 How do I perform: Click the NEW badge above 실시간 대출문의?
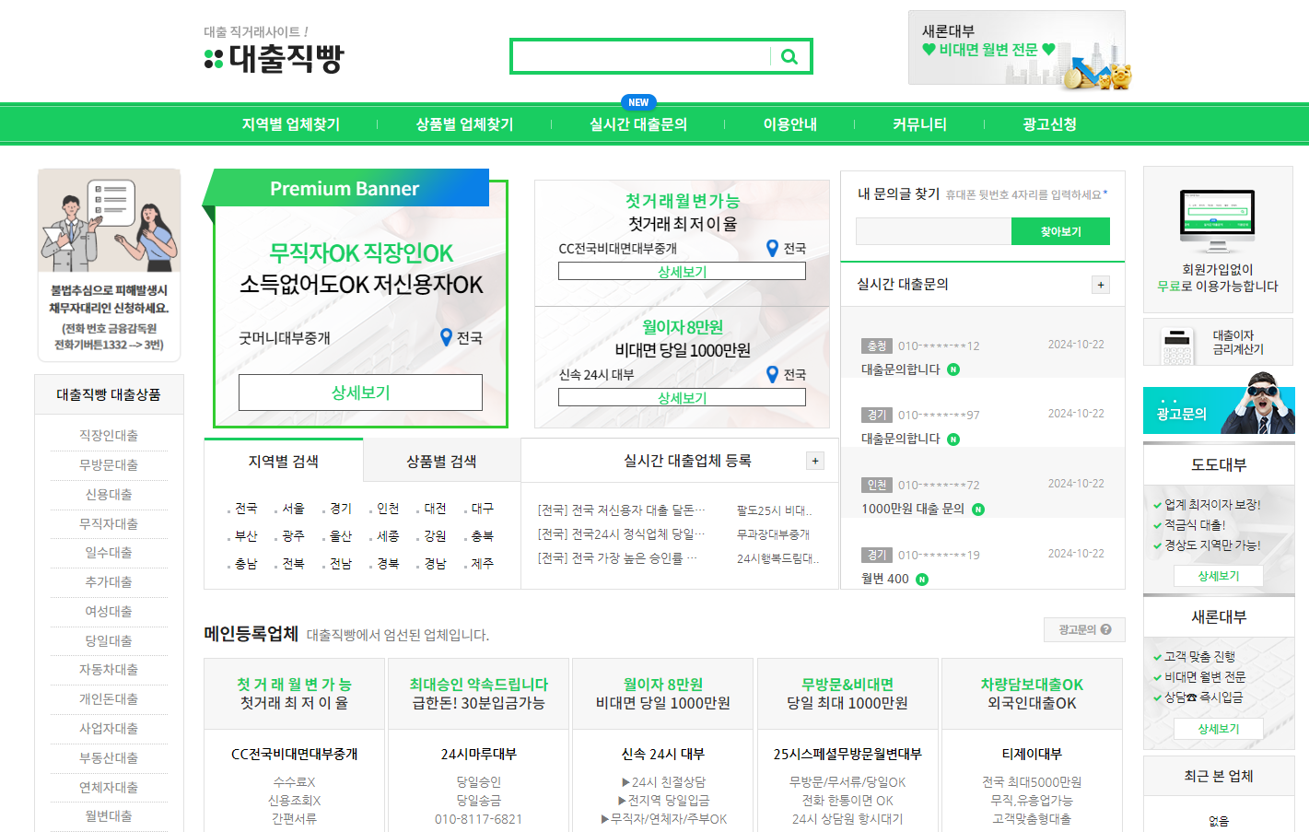click(638, 102)
